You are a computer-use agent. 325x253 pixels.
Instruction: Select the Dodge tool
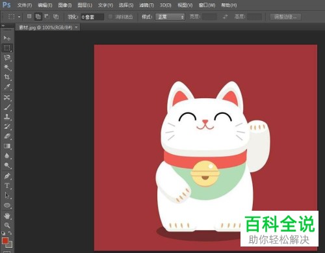pos(7,165)
